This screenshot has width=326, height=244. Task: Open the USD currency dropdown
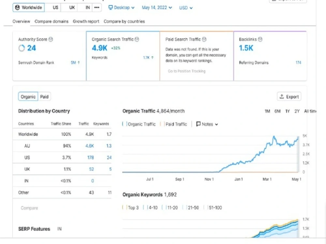pos(186,8)
